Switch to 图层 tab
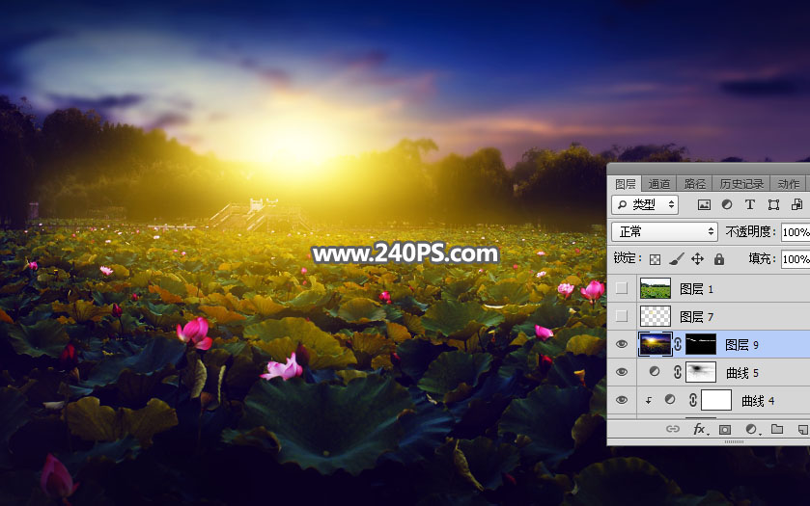This screenshot has height=506, width=810. tap(625, 184)
